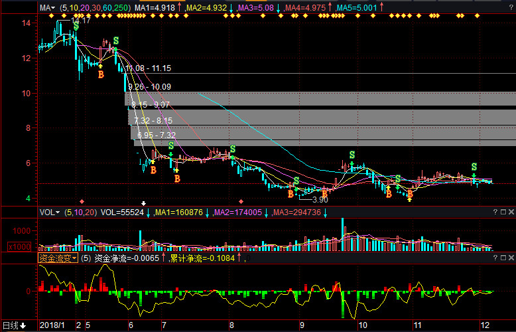Maximize the VOL panel with the square icon
Viewport: 516px width, 332px height.
pos(503,212)
